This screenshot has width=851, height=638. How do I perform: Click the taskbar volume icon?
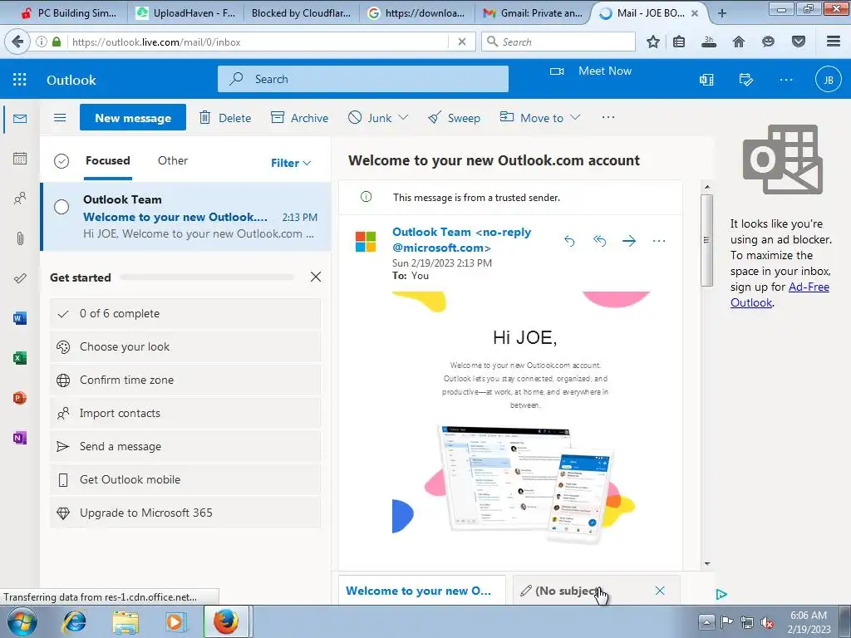coord(766,622)
